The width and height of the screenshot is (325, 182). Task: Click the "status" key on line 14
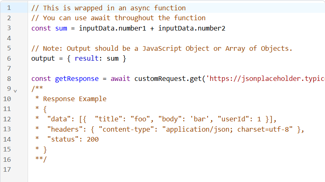point(63,139)
